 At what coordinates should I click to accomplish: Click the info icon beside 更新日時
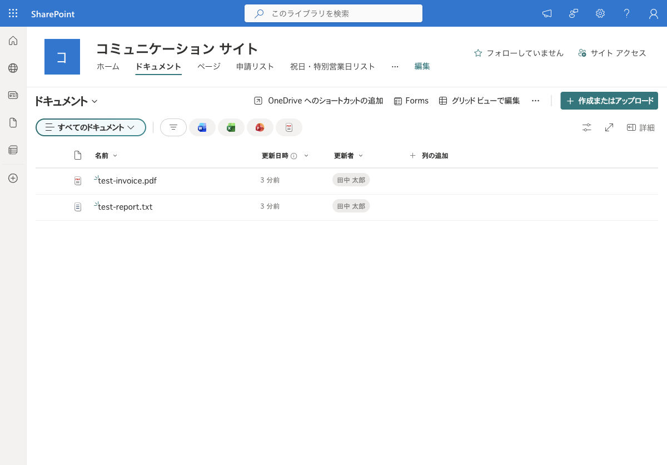pyautogui.click(x=294, y=156)
